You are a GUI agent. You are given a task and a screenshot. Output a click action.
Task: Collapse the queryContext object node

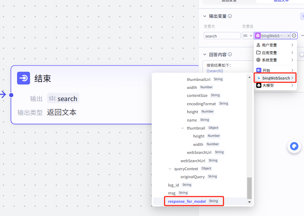pyautogui.click(x=170, y=169)
